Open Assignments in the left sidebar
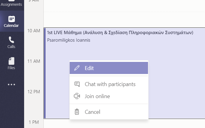Image resolution: width=205 pixels, height=128 pixels. 11,4
